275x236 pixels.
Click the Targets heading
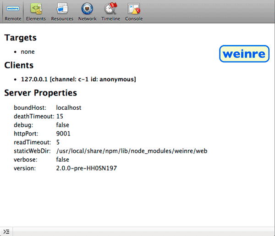pos(20,38)
